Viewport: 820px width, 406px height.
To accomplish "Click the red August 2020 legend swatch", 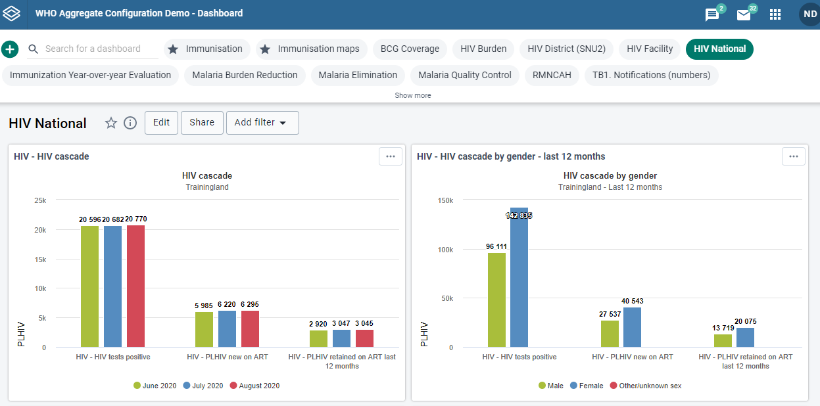I will (x=233, y=386).
